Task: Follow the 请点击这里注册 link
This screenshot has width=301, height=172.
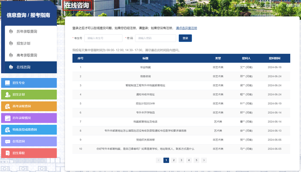Action: [x=186, y=28]
